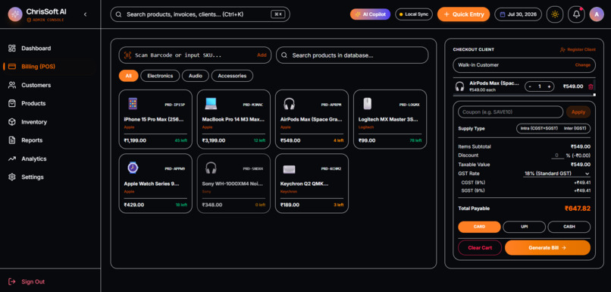Choose CASH payment method
This screenshot has width=611, height=292.
point(569,227)
